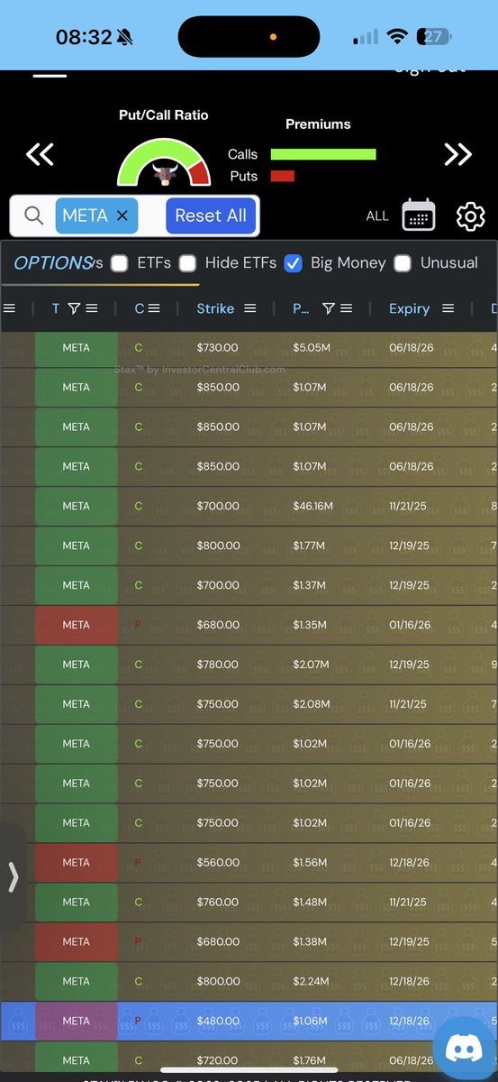Open the Discord chat button
Screen dimensions: 498x1082
coord(466,1047)
